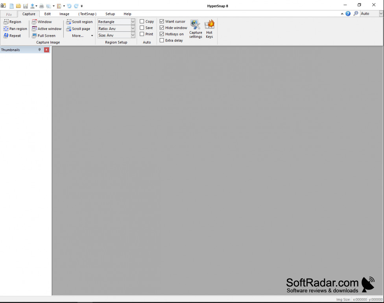Print using the quick access printer icon
384x303 pixels.
(x=42, y=6)
